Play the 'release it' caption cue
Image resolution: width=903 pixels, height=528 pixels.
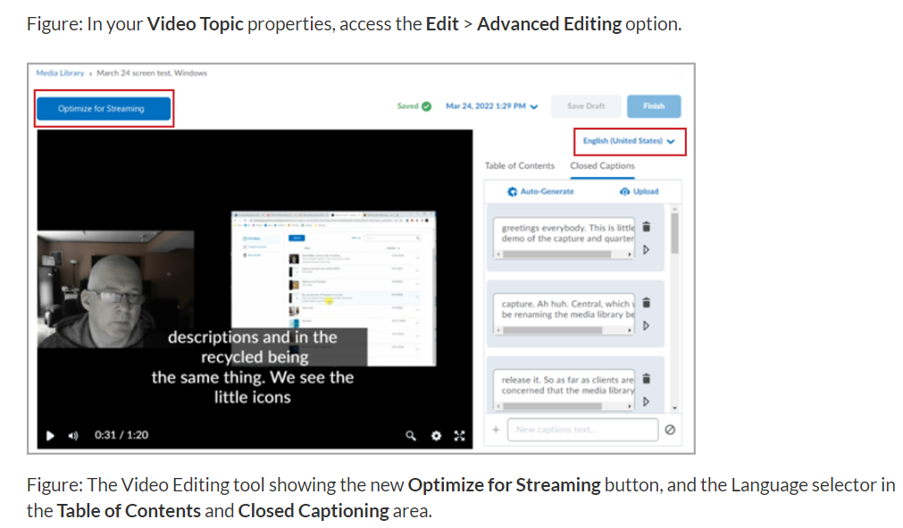point(647,401)
